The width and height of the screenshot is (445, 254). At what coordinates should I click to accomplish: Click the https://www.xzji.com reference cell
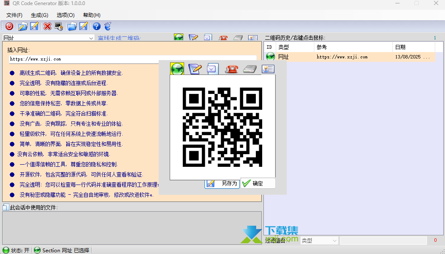click(342, 57)
